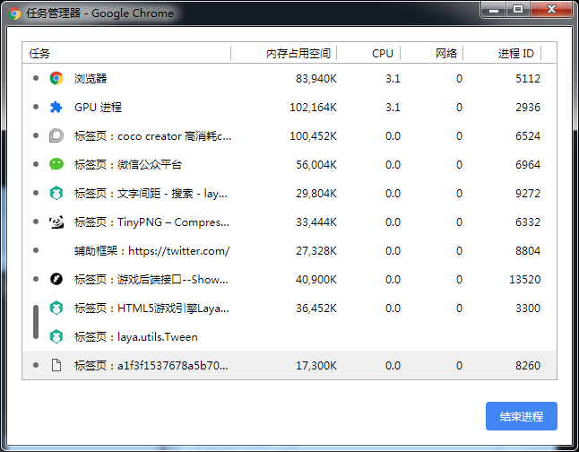The width and height of the screenshot is (579, 452).
Task: Click process ID 6964
Action: pyautogui.click(x=528, y=164)
